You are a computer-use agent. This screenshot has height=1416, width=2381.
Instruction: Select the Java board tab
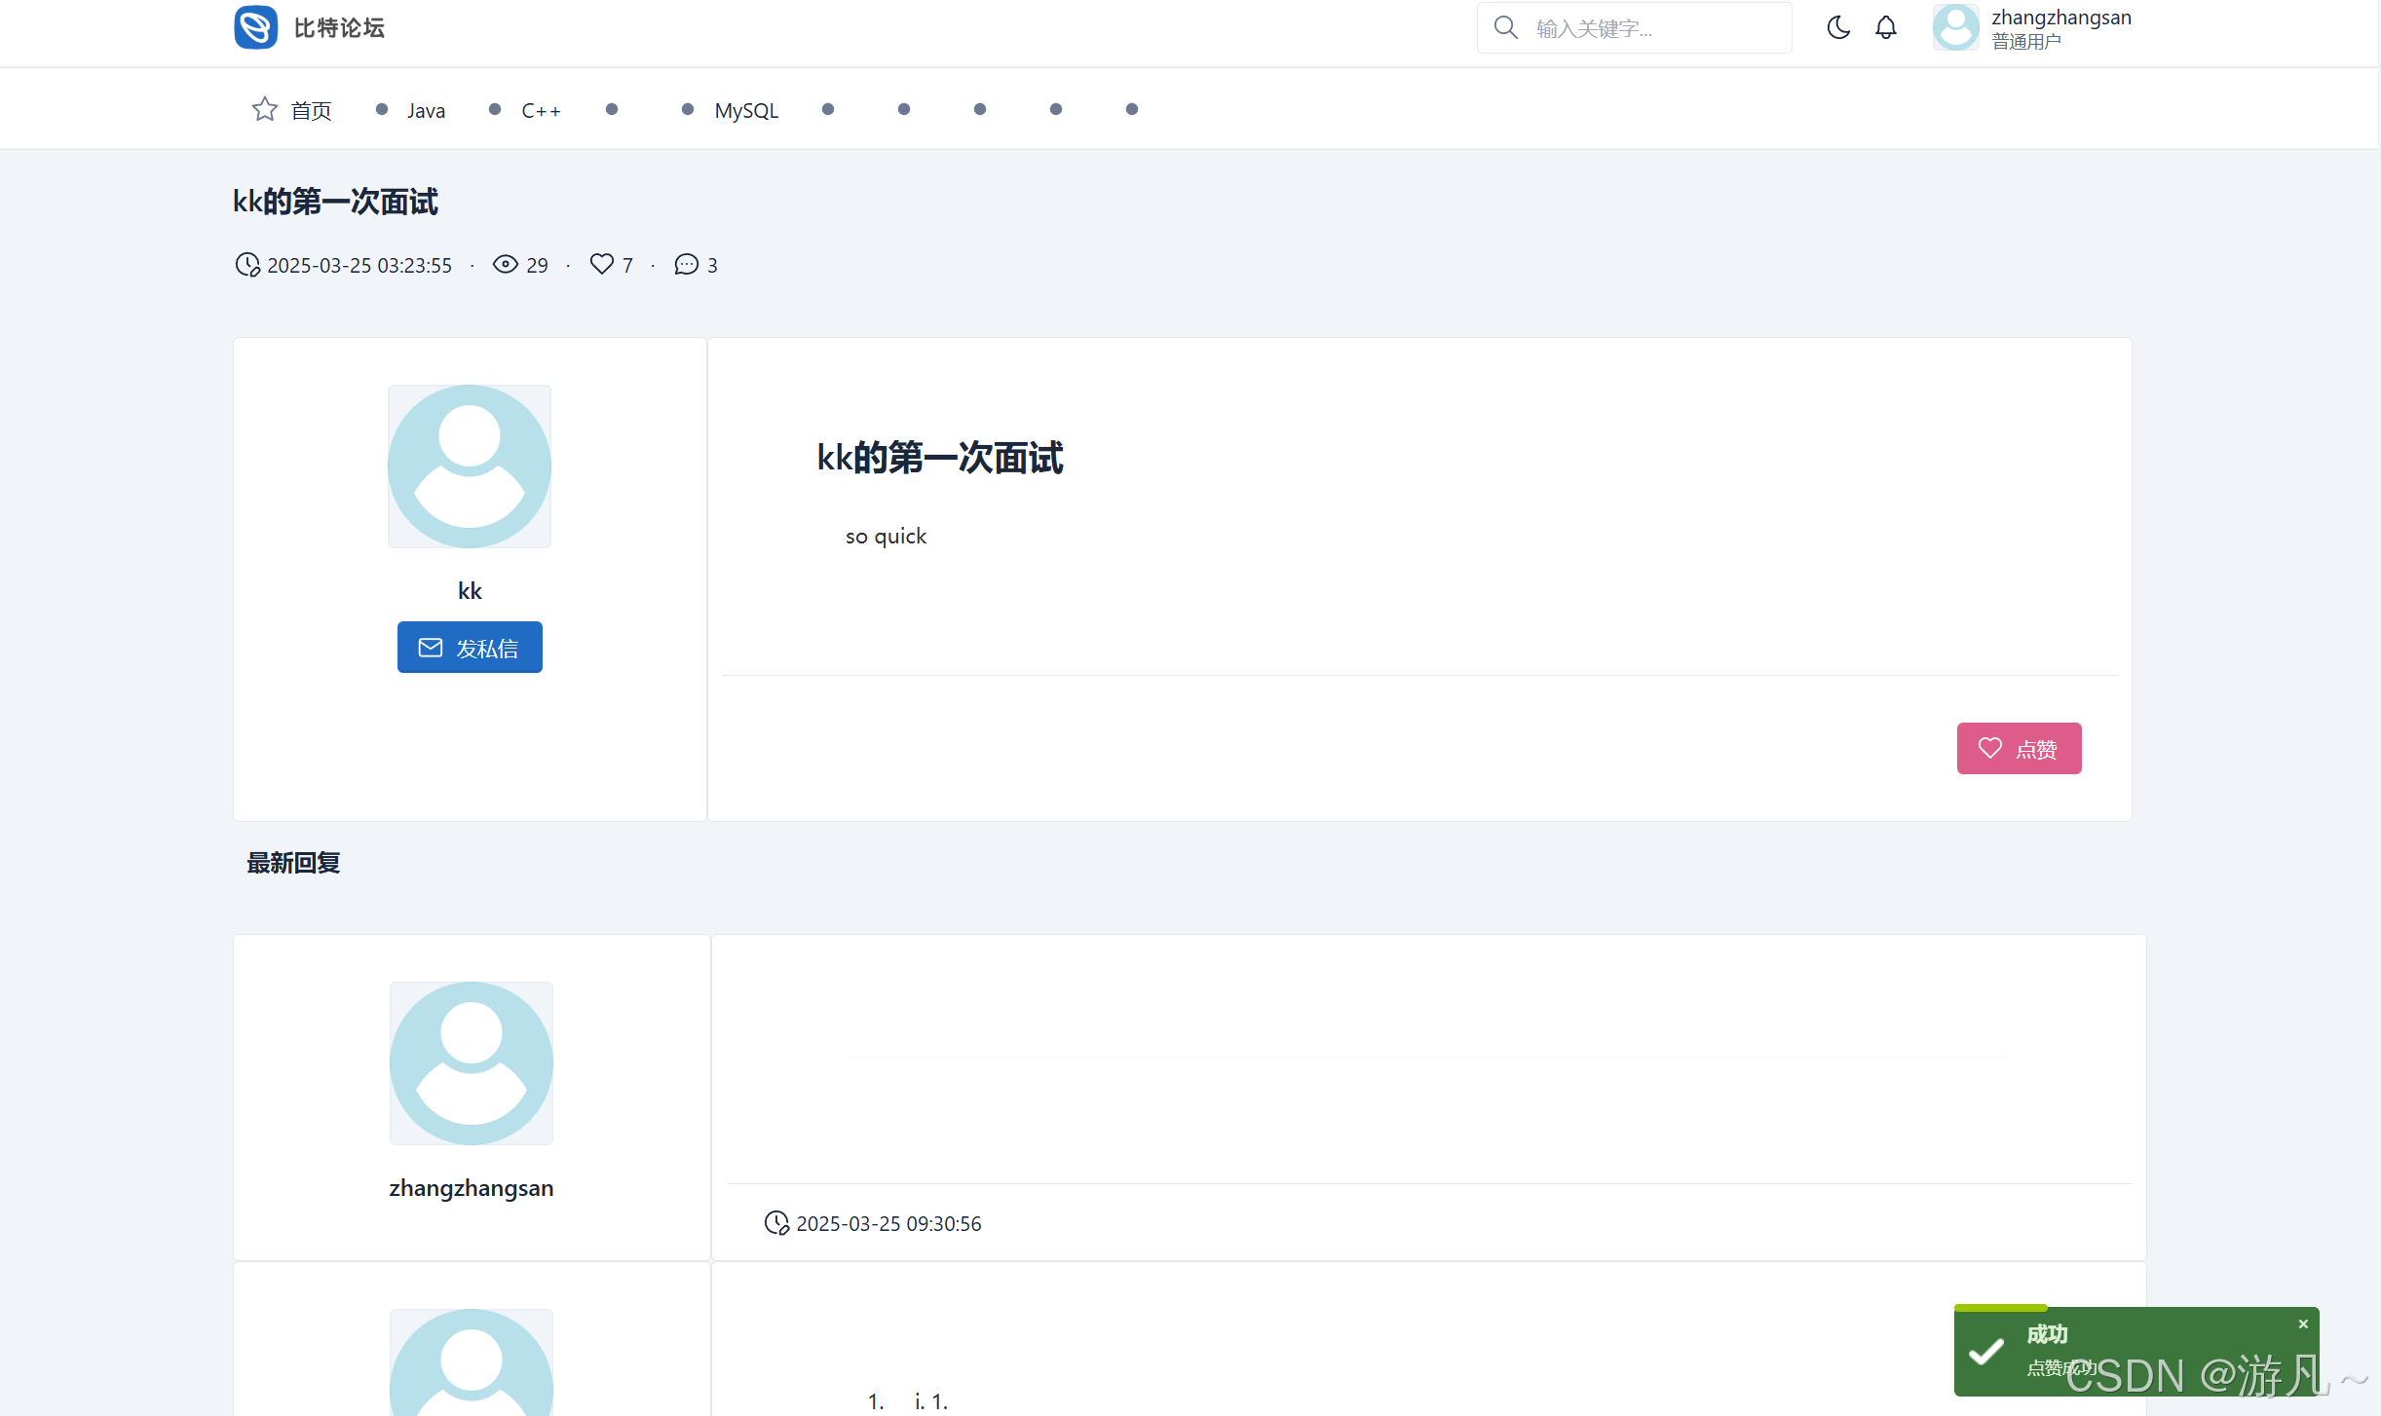coord(426,110)
